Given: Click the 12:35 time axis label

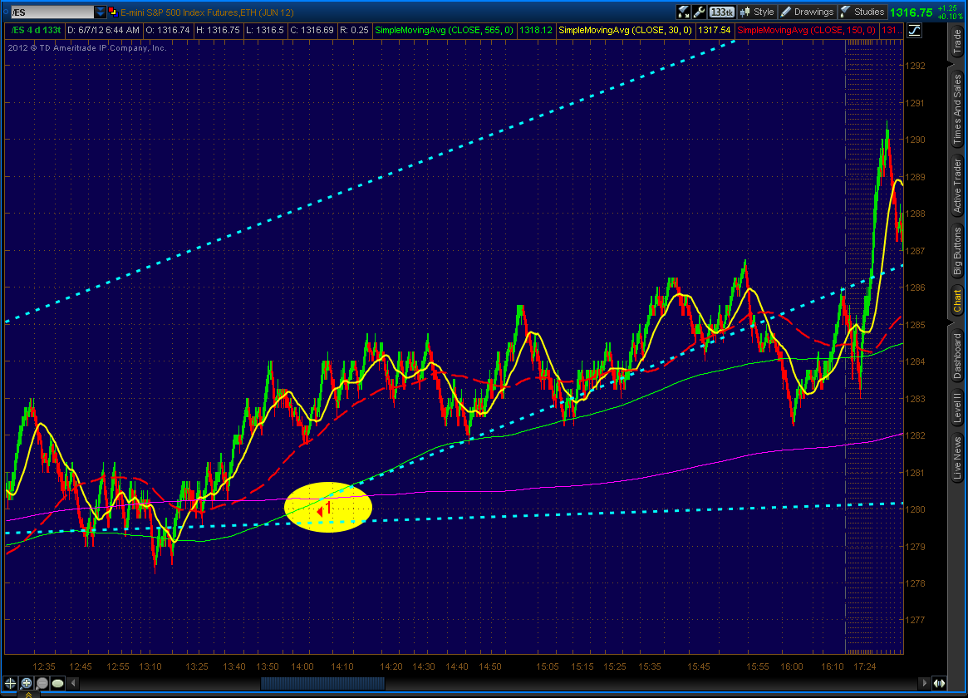Looking at the screenshot, I should (x=44, y=666).
